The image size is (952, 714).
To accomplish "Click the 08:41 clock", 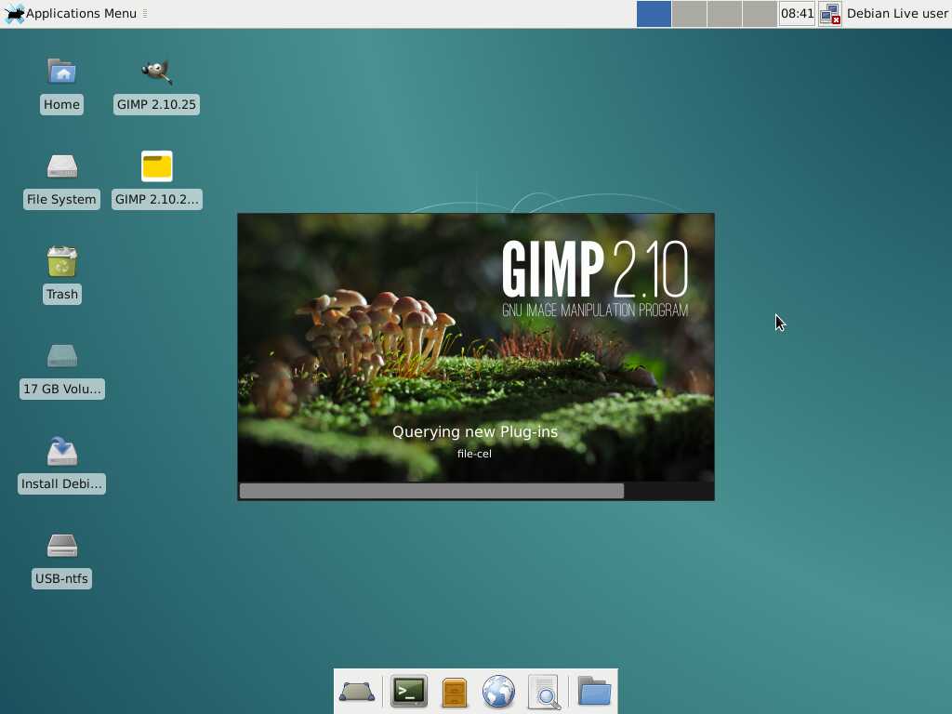I will pyautogui.click(x=797, y=13).
